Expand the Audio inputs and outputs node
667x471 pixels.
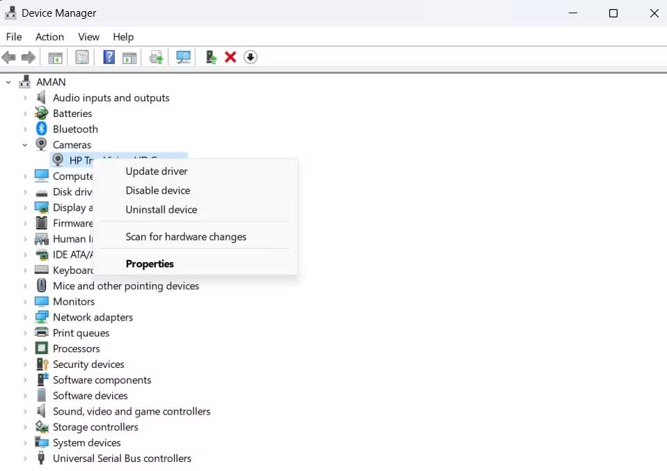click(x=25, y=98)
